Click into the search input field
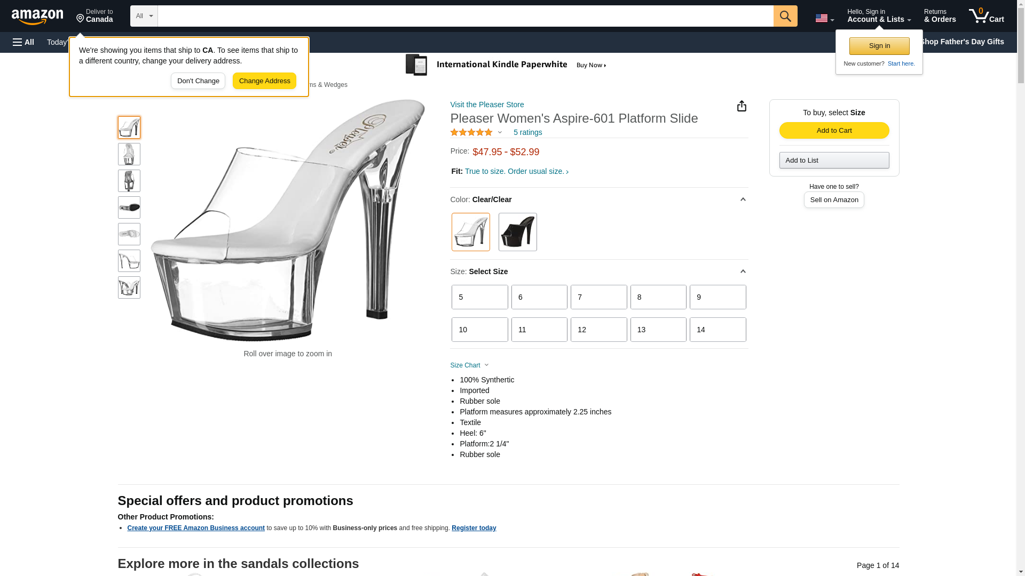1025x576 pixels. click(465, 16)
